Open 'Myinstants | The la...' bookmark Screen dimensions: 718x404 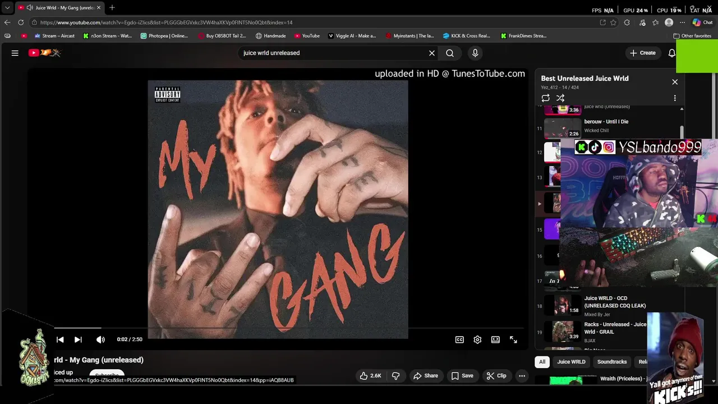409,36
